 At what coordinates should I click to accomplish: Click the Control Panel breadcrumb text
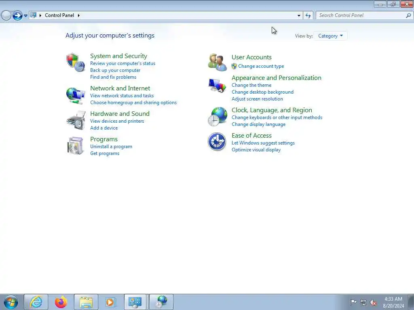click(59, 15)
